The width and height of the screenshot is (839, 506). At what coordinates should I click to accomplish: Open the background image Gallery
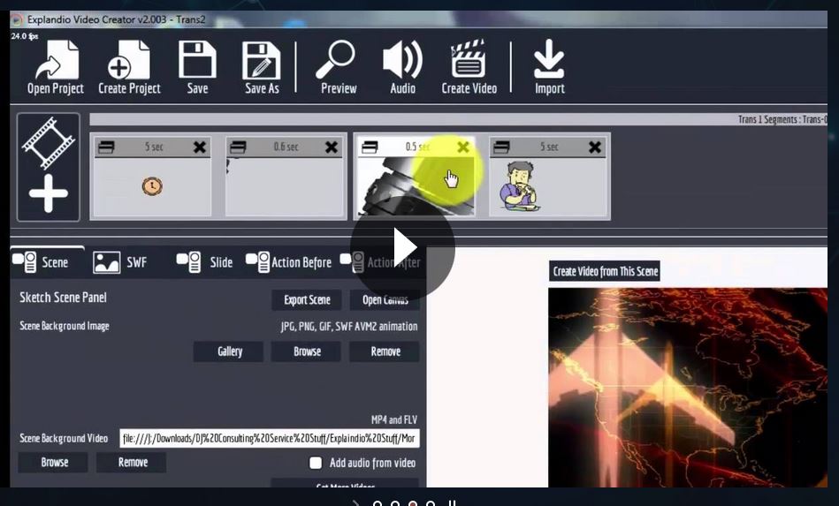(228, 351)
